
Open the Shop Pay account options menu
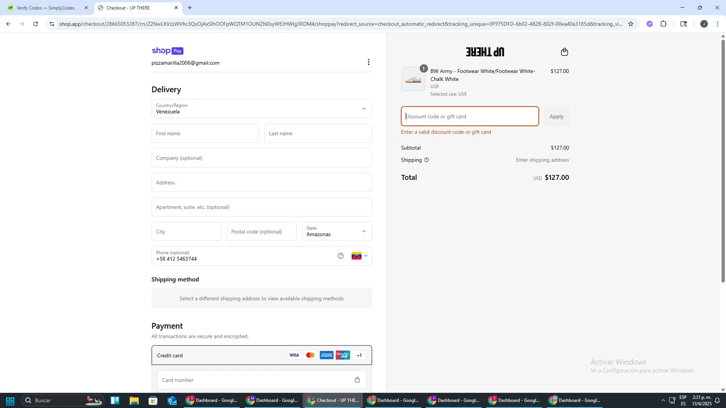pyautogui.click(x=368, y=62)
